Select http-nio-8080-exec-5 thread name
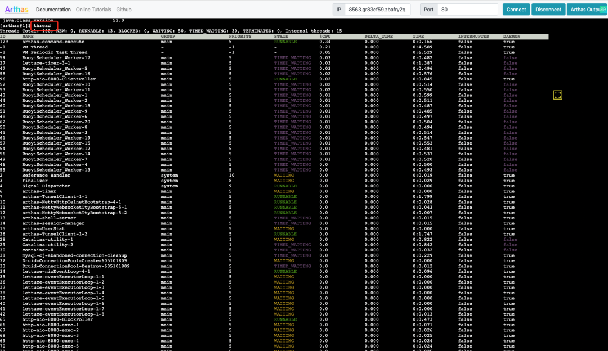This screenshot has width=608, height=351. 51,346
